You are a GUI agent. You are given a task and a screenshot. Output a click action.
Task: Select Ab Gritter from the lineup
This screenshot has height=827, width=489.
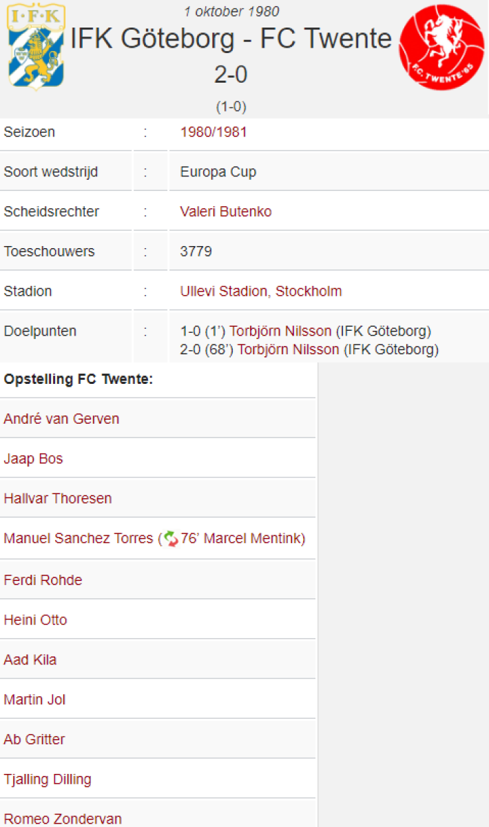coord(34,739)
